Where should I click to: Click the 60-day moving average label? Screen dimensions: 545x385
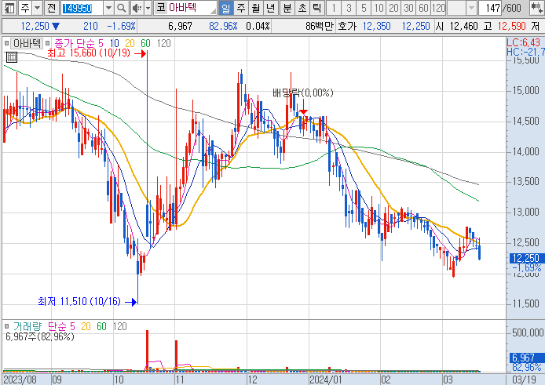(145, 43)
